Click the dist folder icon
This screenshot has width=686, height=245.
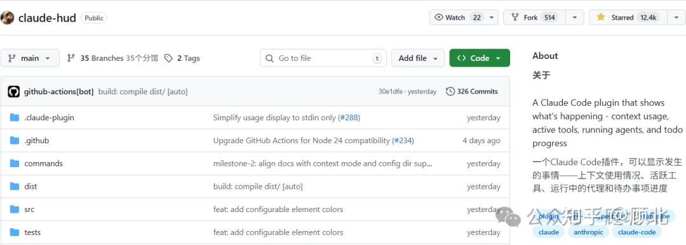click(x=15, y=186)
